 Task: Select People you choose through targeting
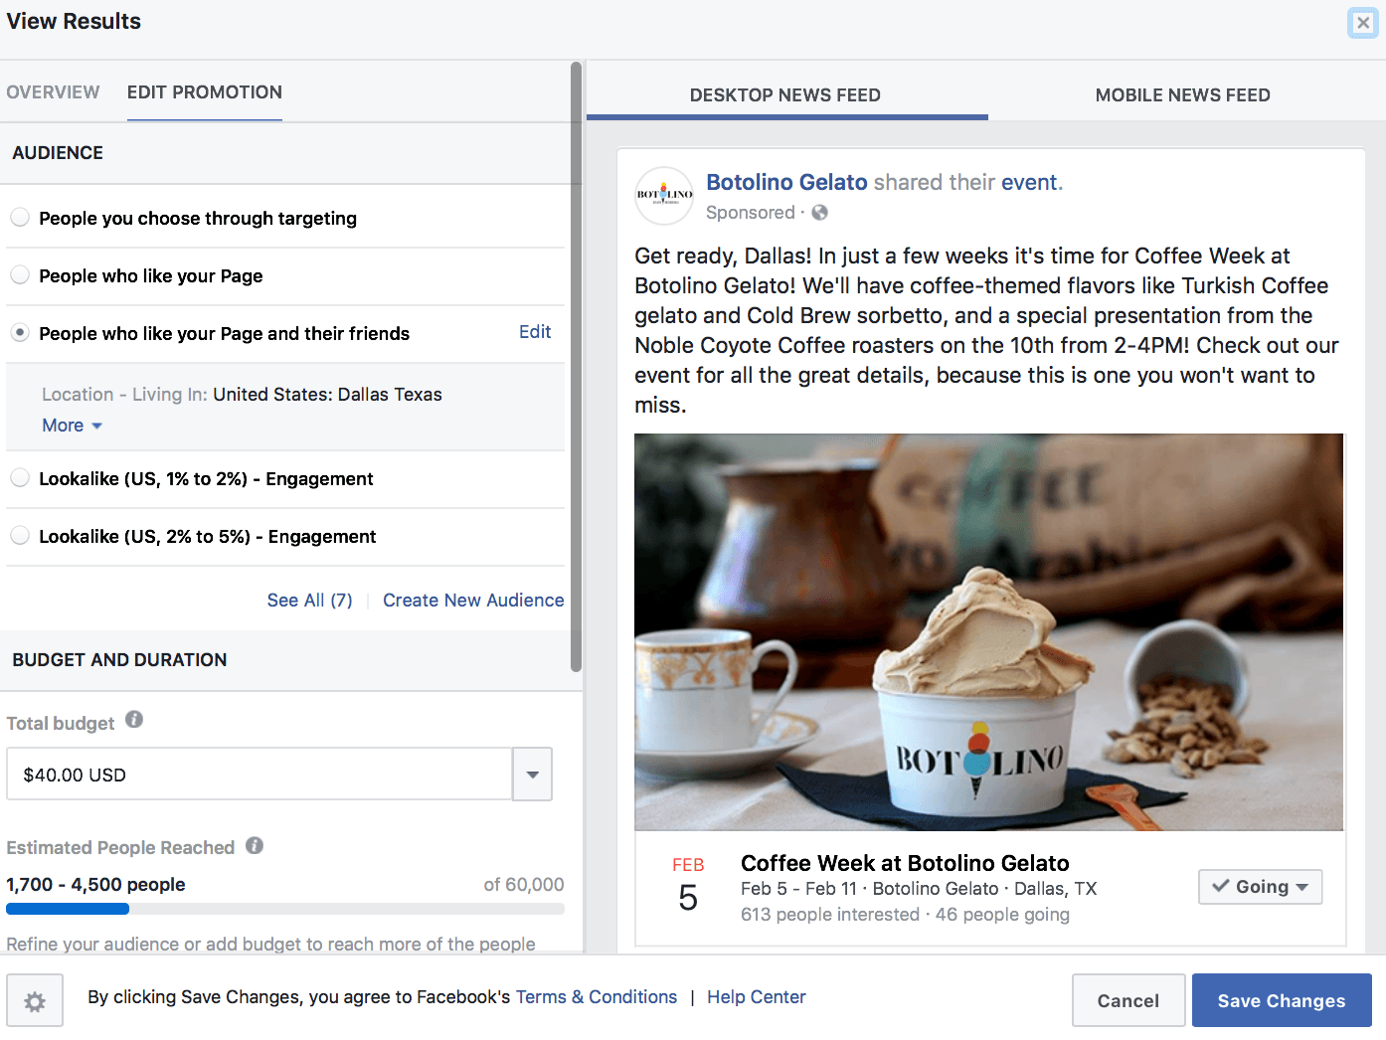20,218
